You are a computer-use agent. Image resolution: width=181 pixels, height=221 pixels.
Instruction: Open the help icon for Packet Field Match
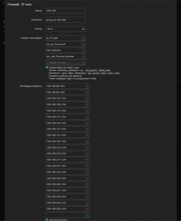pos(47,67)
